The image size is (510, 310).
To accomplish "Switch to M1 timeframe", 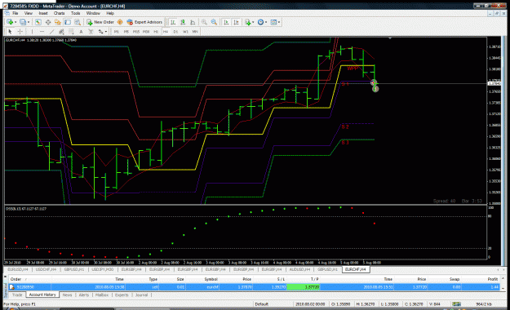I will (117, 32).
